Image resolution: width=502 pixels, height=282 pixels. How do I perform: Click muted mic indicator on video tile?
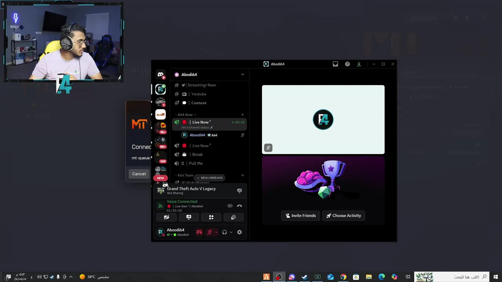268,148
